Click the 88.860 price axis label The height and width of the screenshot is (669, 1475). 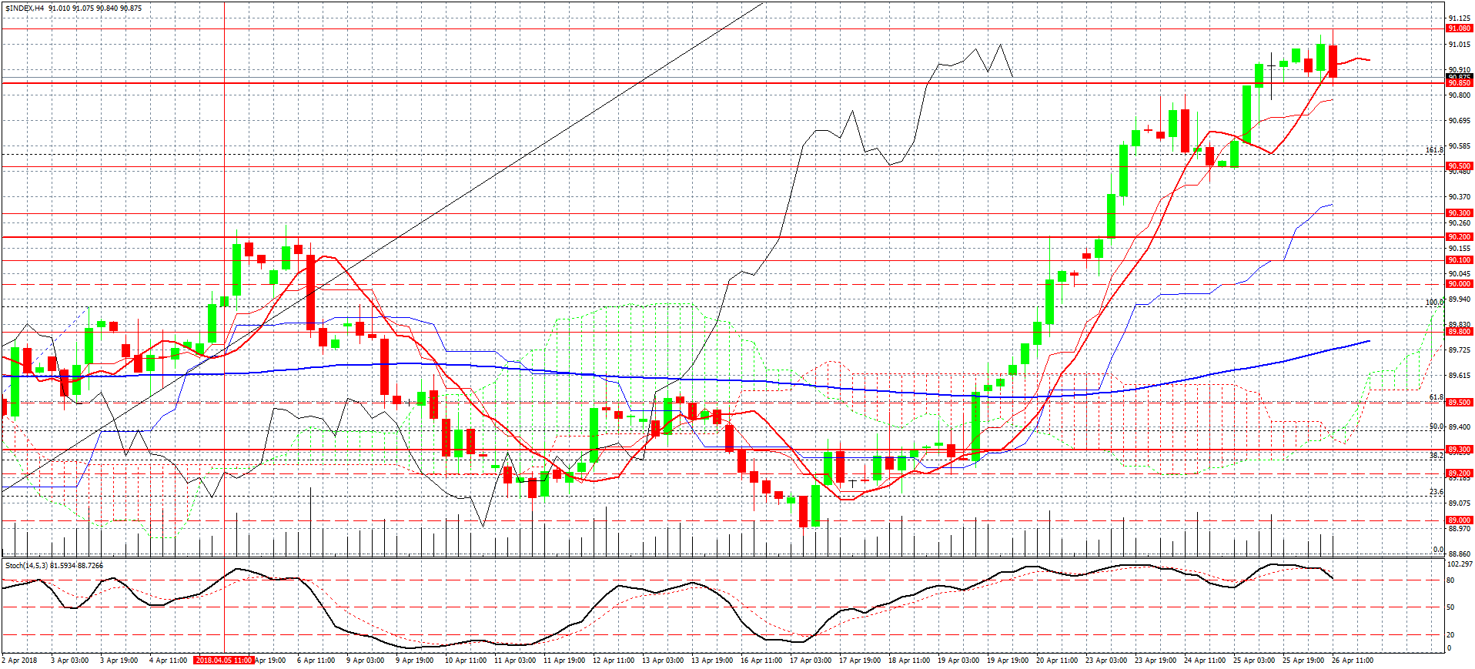[x=1460, y=554]
